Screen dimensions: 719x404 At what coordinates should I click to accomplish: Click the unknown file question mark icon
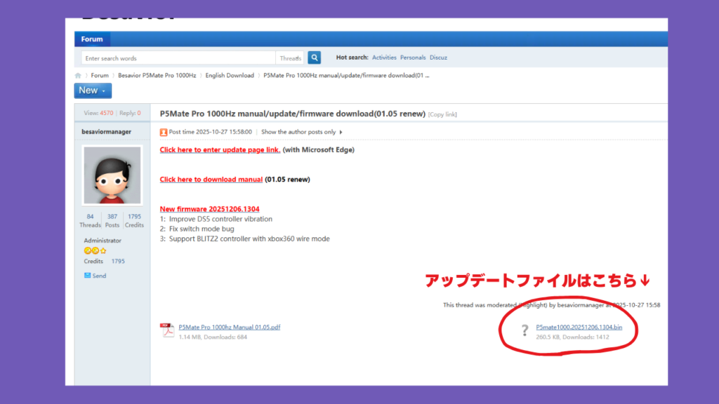[x=524, y=330]
